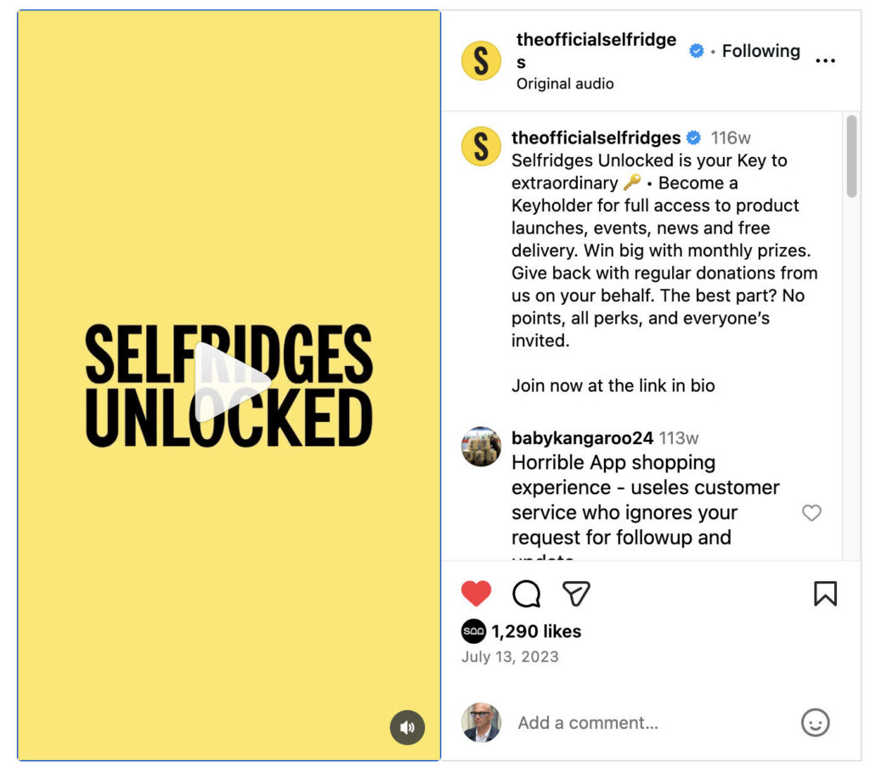Open the three-dot more options menu

pyautogui.click(x=825, y=61)
